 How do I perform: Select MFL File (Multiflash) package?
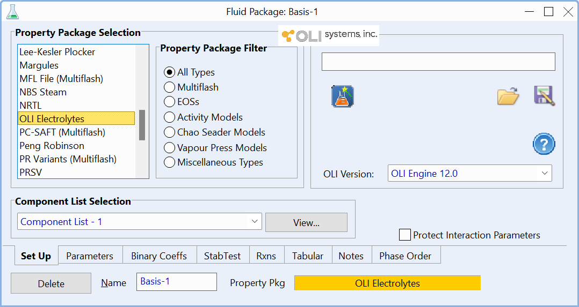coord(76,79)
